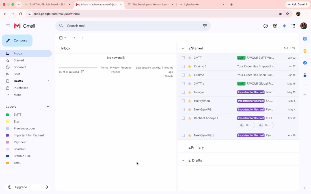Image resolution: width=311 pixels, height=194 pixels.
Task: Open the select-all dropdown arrow
Action: [65, 38]
